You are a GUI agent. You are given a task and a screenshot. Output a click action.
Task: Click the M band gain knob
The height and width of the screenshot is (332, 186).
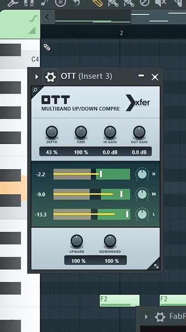tap(142, 194)
